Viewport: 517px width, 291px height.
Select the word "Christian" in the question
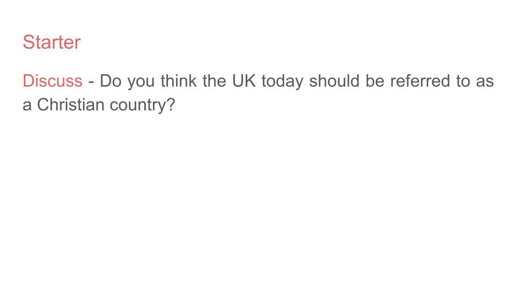[71, 105]
